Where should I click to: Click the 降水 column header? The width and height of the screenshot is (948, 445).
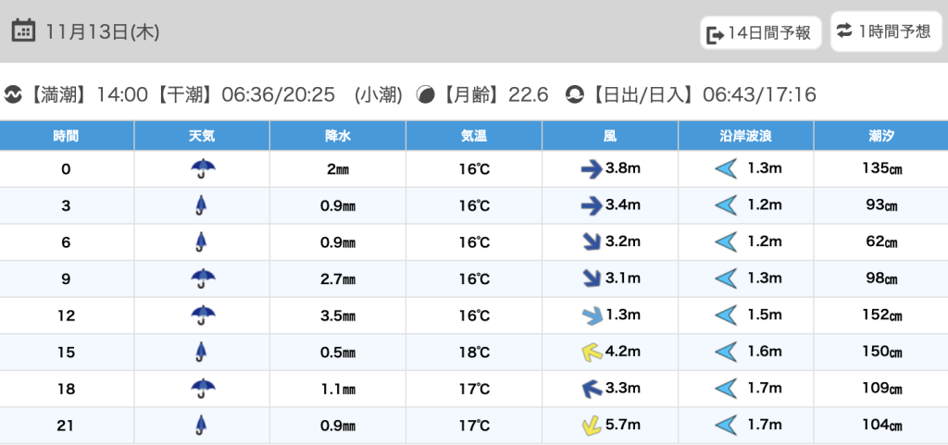(x=338, y=136)
